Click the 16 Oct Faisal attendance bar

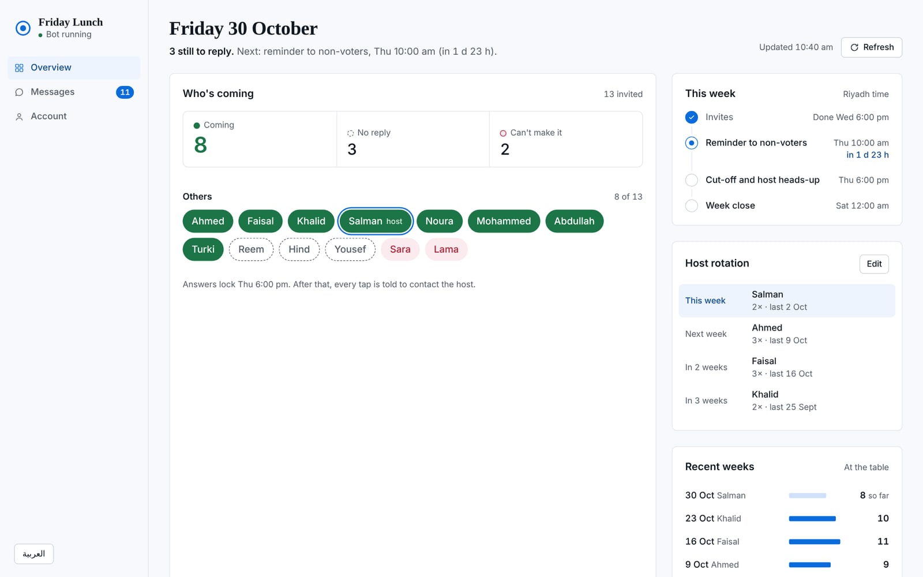(x=815, y=542)
